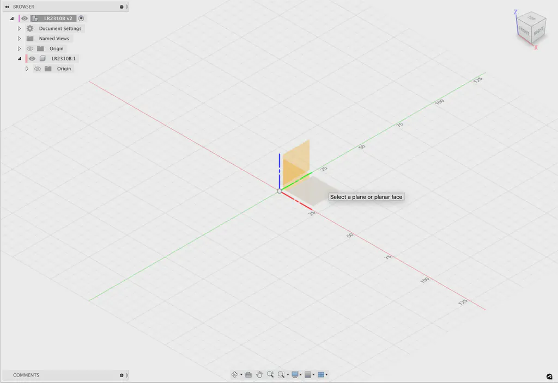558x383 pixels.
Task: Click the Zoom Window fit icon
Action: pyautogui.click(x=281, y=374)
